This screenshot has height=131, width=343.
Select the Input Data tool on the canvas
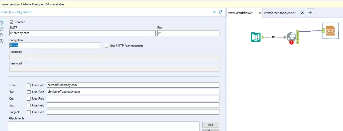(256, 37)
